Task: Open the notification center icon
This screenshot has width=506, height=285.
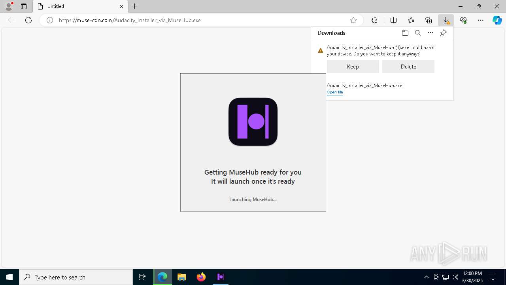Action: (493, 277)
